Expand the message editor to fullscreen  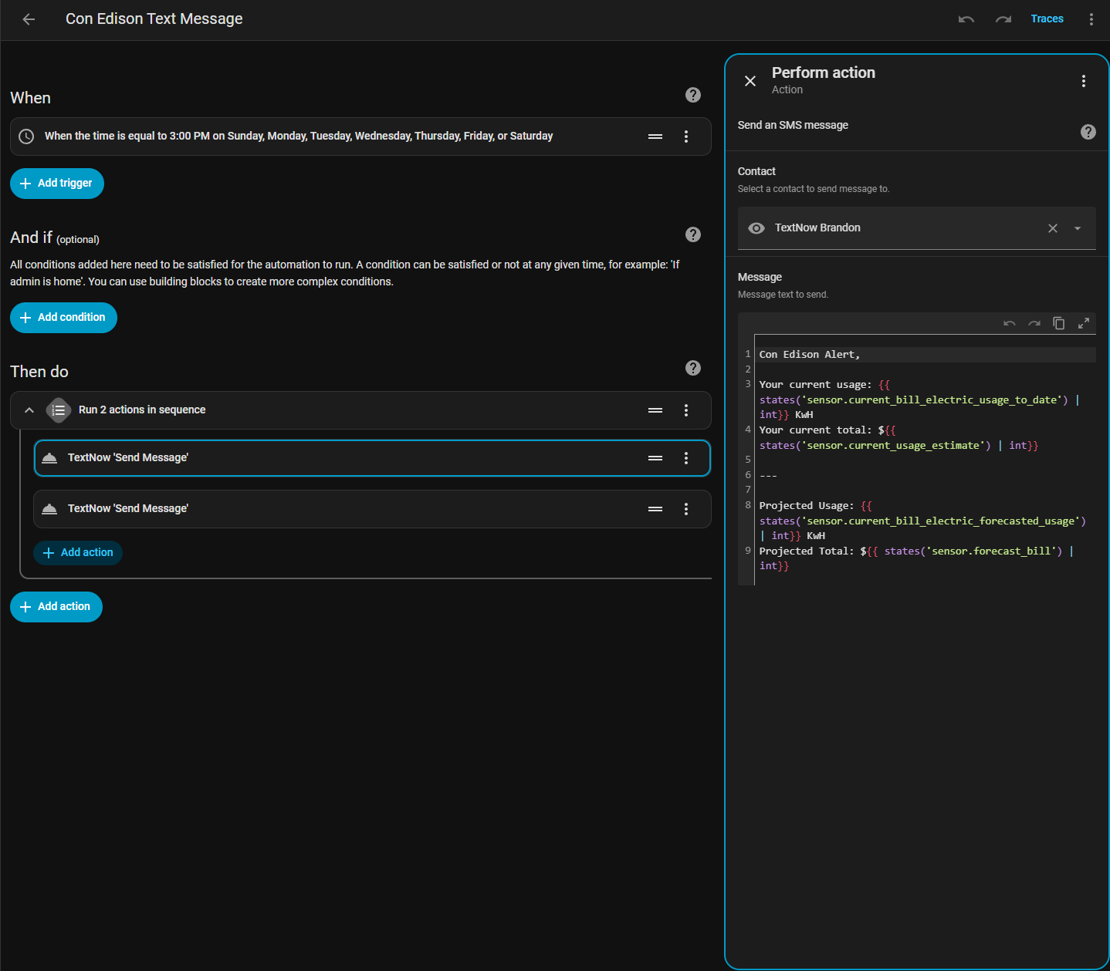(1083, 323)
